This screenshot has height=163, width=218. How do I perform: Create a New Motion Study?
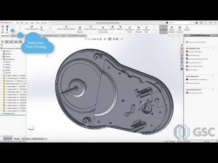(x=129, y=29)
